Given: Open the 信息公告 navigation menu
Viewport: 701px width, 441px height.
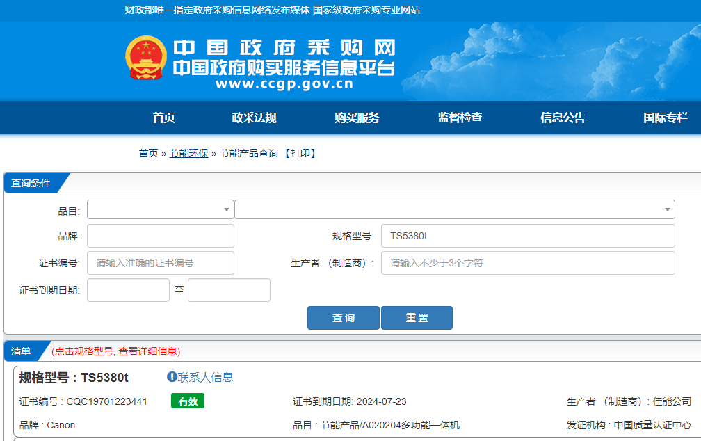Looking at the screenshot, I should click(x=561, y=118).
